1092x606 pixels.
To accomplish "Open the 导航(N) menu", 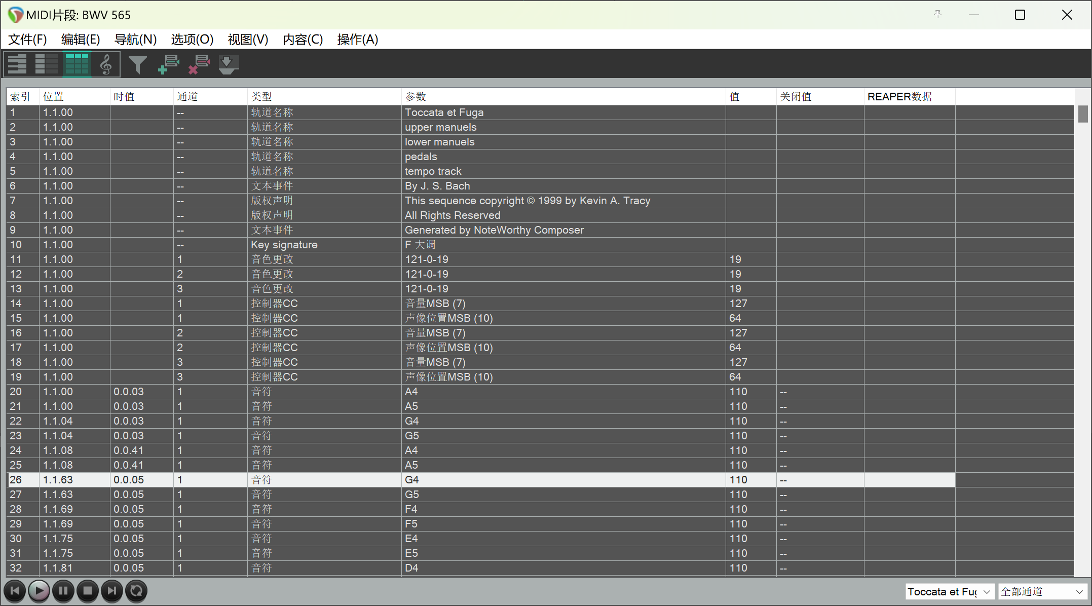I will coord(135,40).
